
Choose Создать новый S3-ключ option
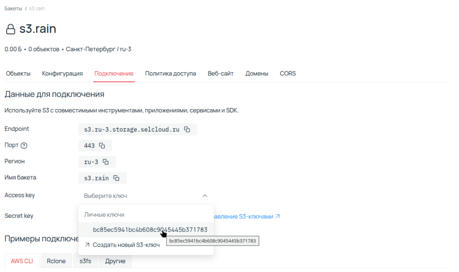coord(146,245)
